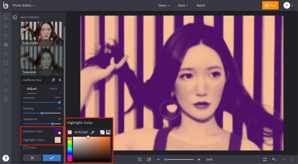Click the eyedropper icon in Highlight Color
The image size is (298, 164).
point(92,133)
